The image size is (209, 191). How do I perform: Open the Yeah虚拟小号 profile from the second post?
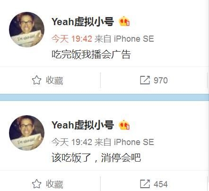83,125
